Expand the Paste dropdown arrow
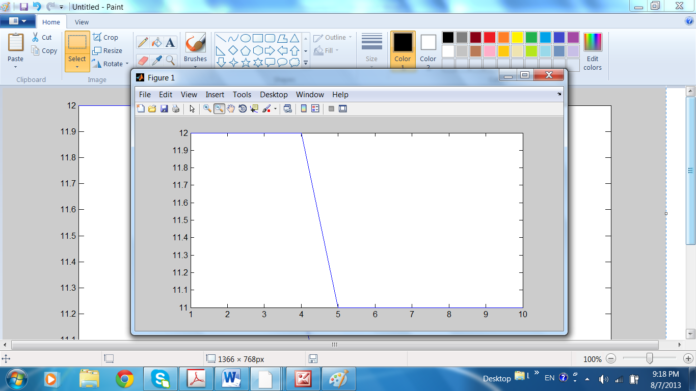This screenshot has height=391, width=696. coord(15,67)
